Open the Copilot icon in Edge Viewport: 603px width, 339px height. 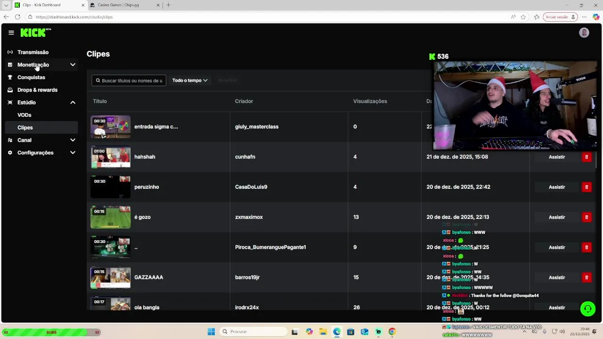tap(596, 17)
